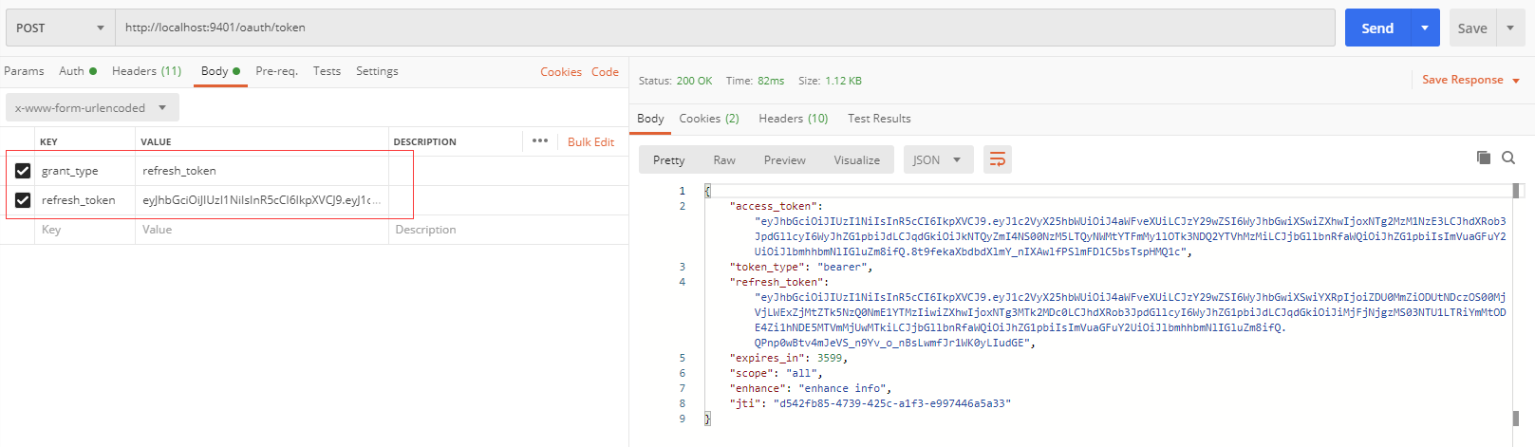Viewport: 1535px width, 447px height.
Task: Open the Tests tab
Action: click(327, 71)
